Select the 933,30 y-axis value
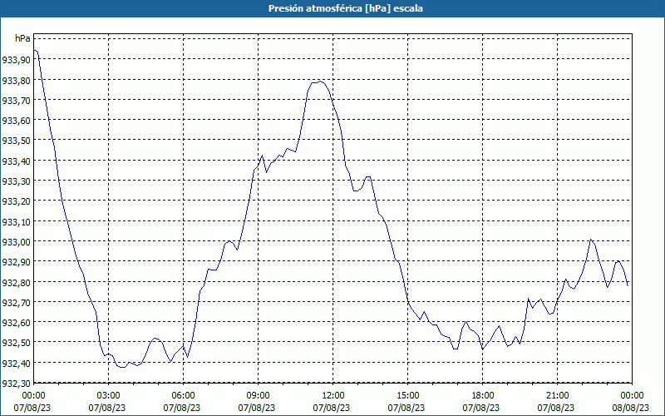This screenshot has width=665, height=416. (x=17, y=181)
